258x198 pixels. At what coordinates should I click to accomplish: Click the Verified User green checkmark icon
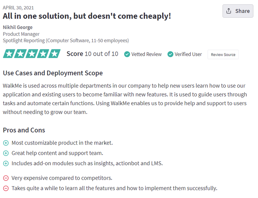point(170,54)
